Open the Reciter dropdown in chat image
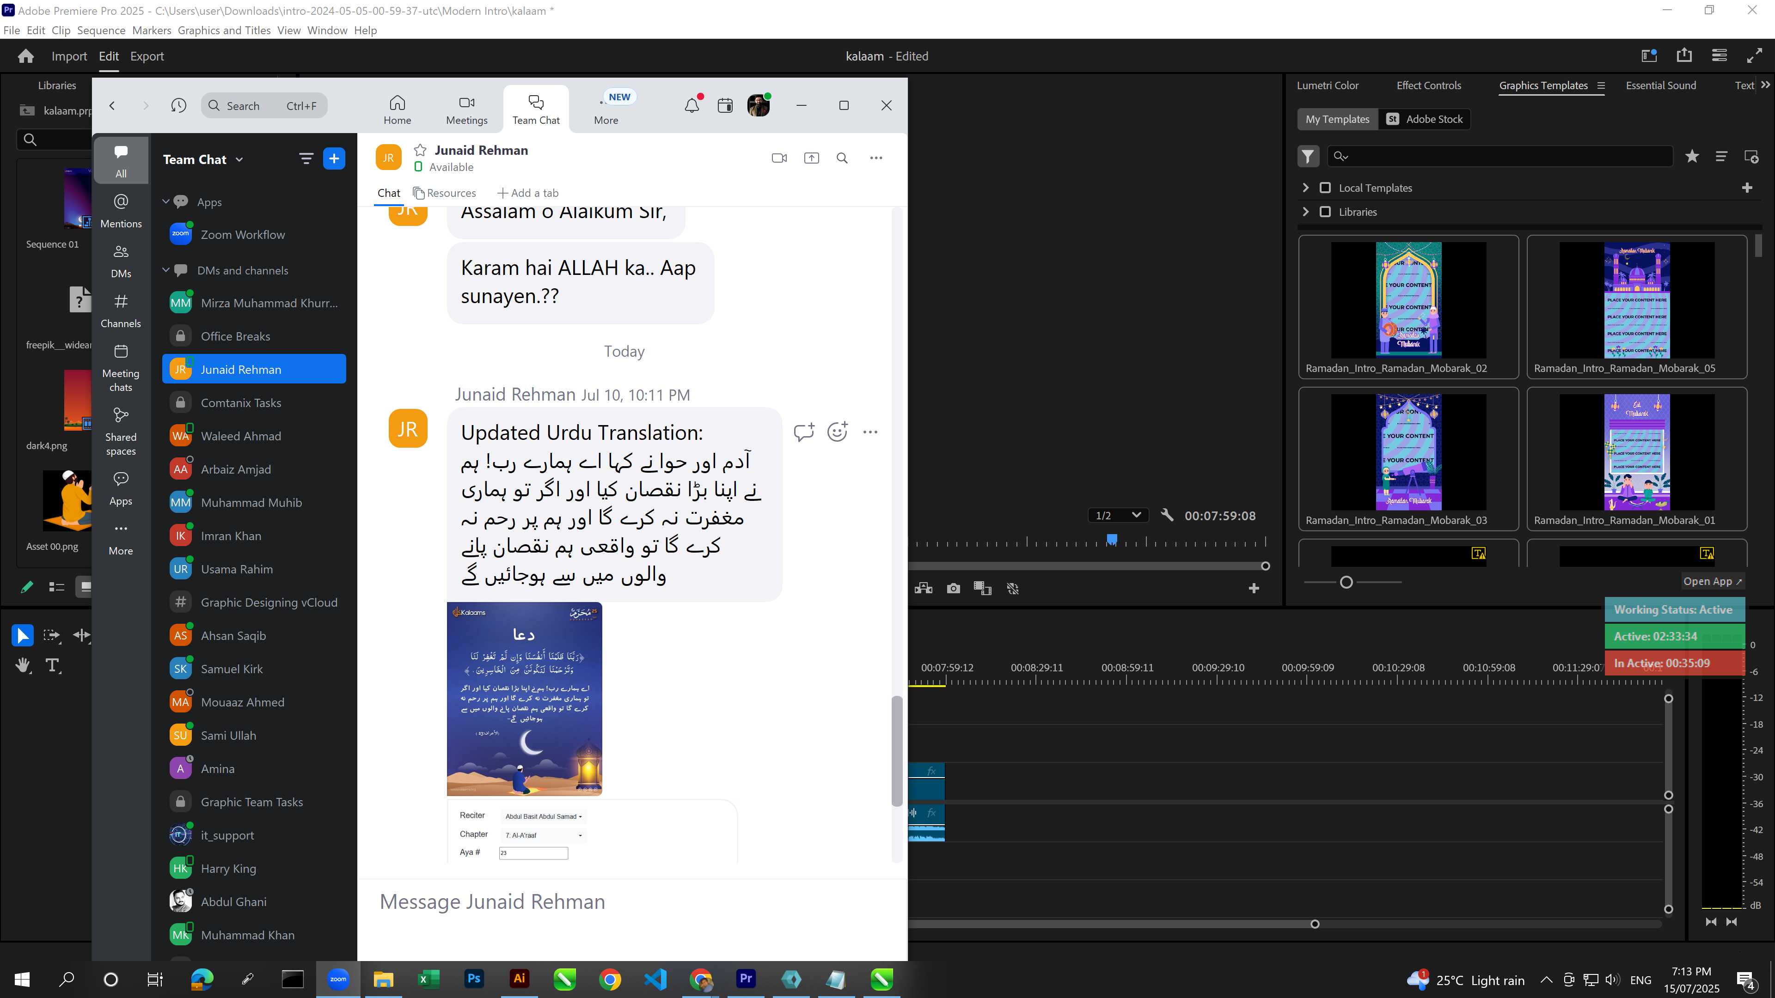The width and height of the screenshot is (1775, 998). point(543,816)
